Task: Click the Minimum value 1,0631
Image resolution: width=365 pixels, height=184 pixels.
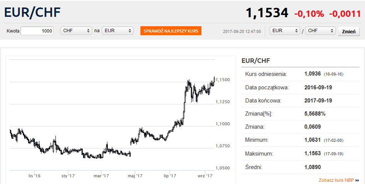Action: pos(312,140)
